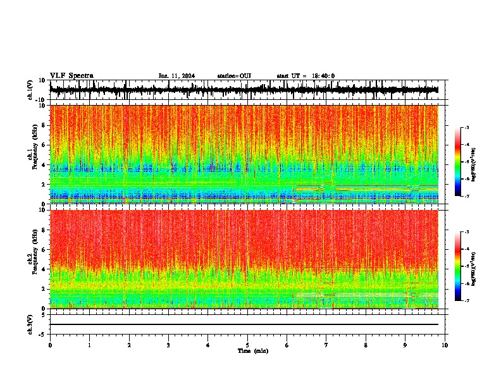Click the "Time (min)" axis label
Viewport: 501px width, 387px height.
point(253,351)
